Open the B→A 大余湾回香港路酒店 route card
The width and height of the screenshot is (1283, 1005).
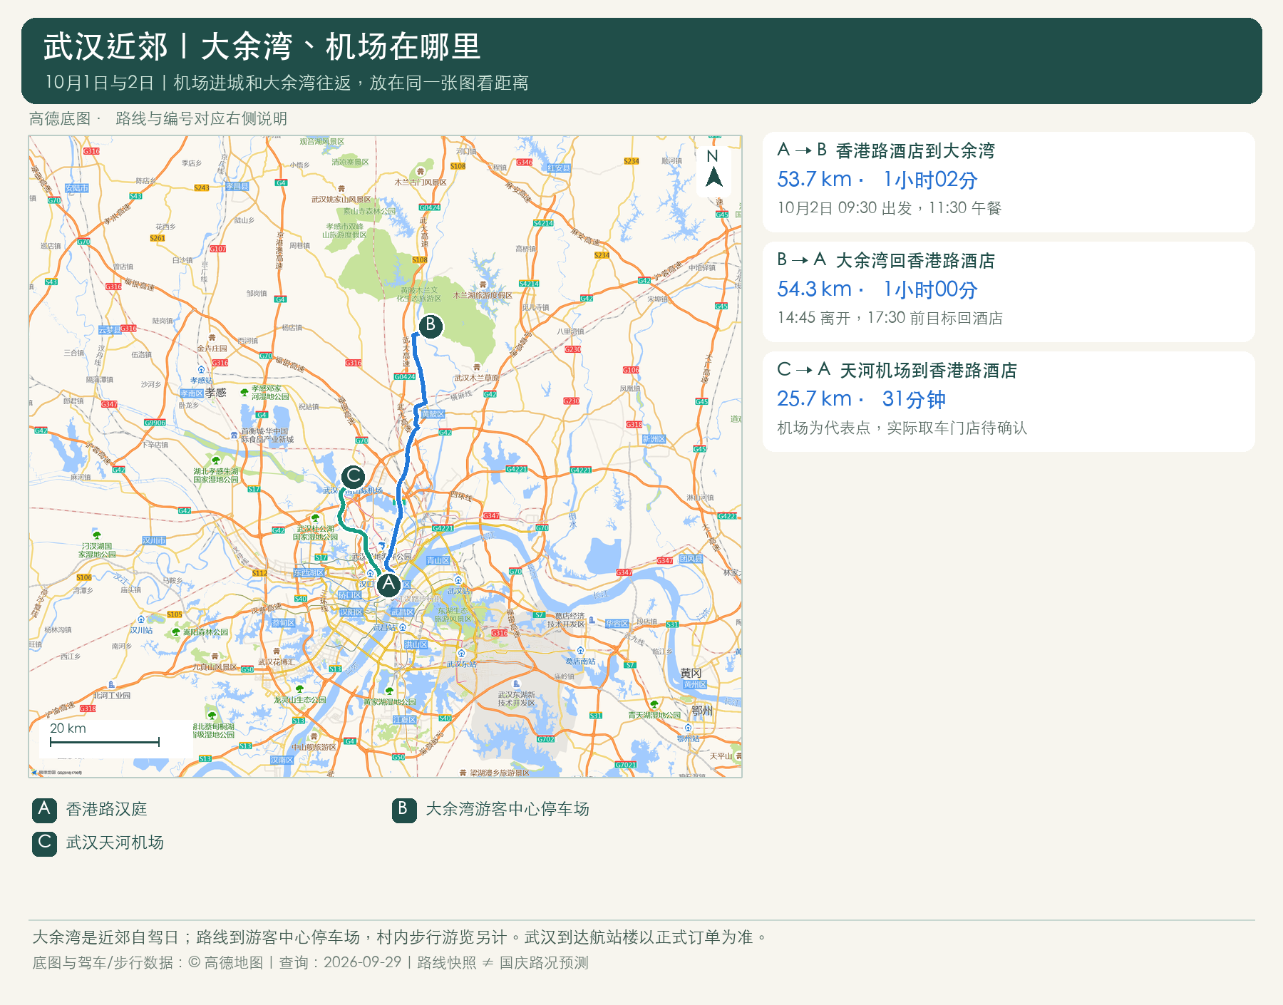[1009, 292]
